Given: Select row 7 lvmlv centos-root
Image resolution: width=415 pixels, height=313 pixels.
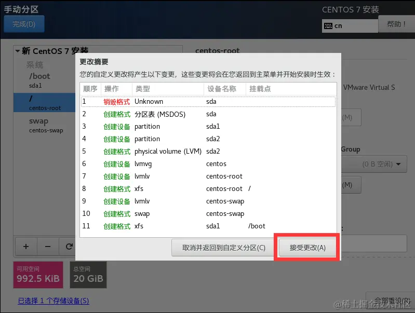Looking at the screenshot, I should coord(208,176).
